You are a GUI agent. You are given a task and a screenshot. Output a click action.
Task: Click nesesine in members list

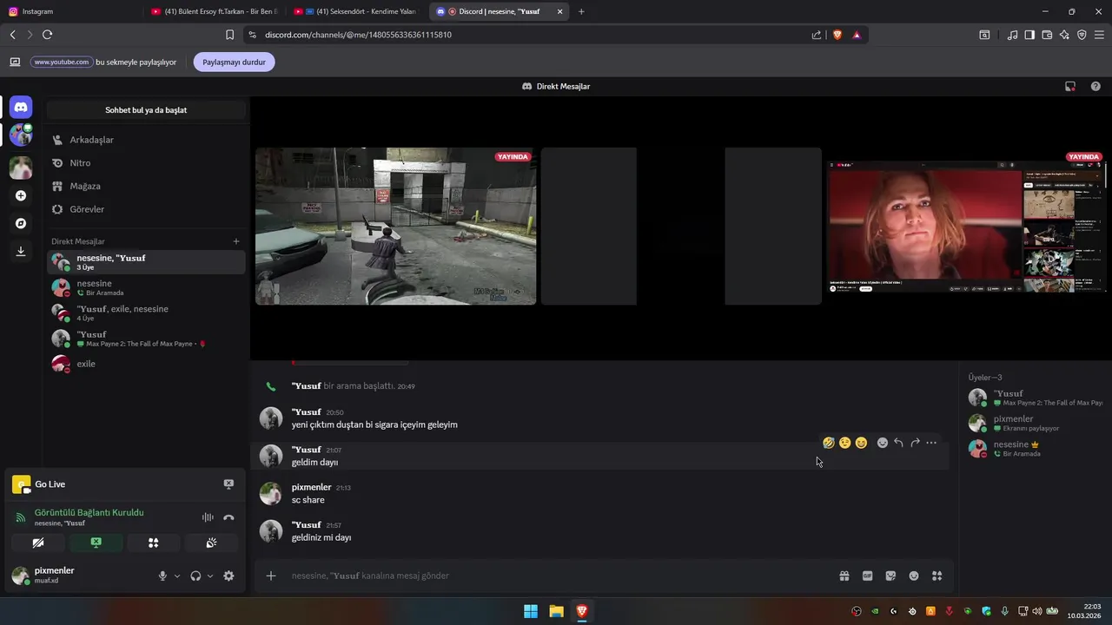[x=1036, y=448]
